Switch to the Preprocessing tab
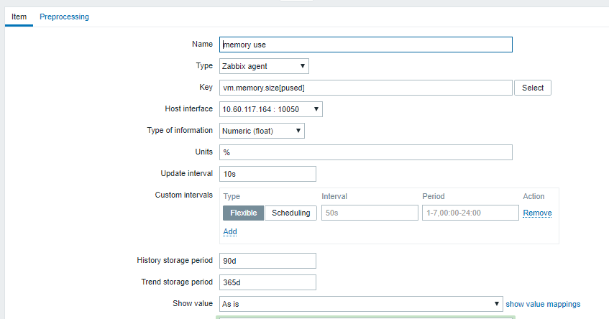The height and width of the screenshot is (319, 609). tap(64, 17)
